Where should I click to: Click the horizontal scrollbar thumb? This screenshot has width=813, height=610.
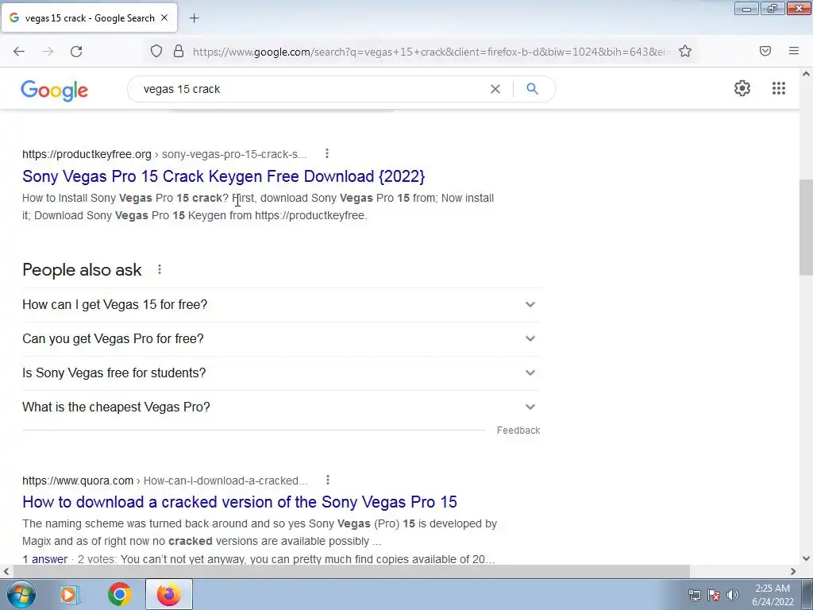click(351, 571)
